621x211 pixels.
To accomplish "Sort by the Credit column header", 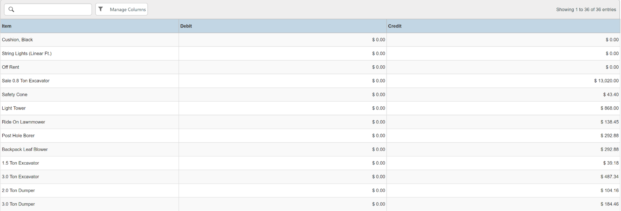I will click(395, 26).
